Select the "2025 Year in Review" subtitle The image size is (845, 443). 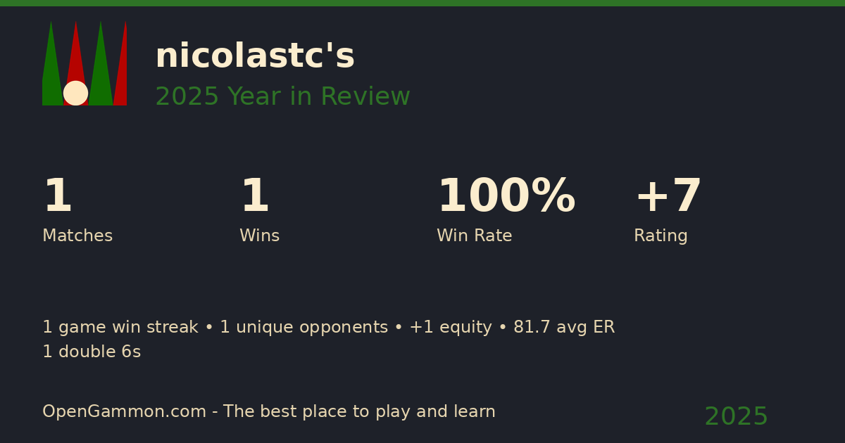[x=282, y=97]
